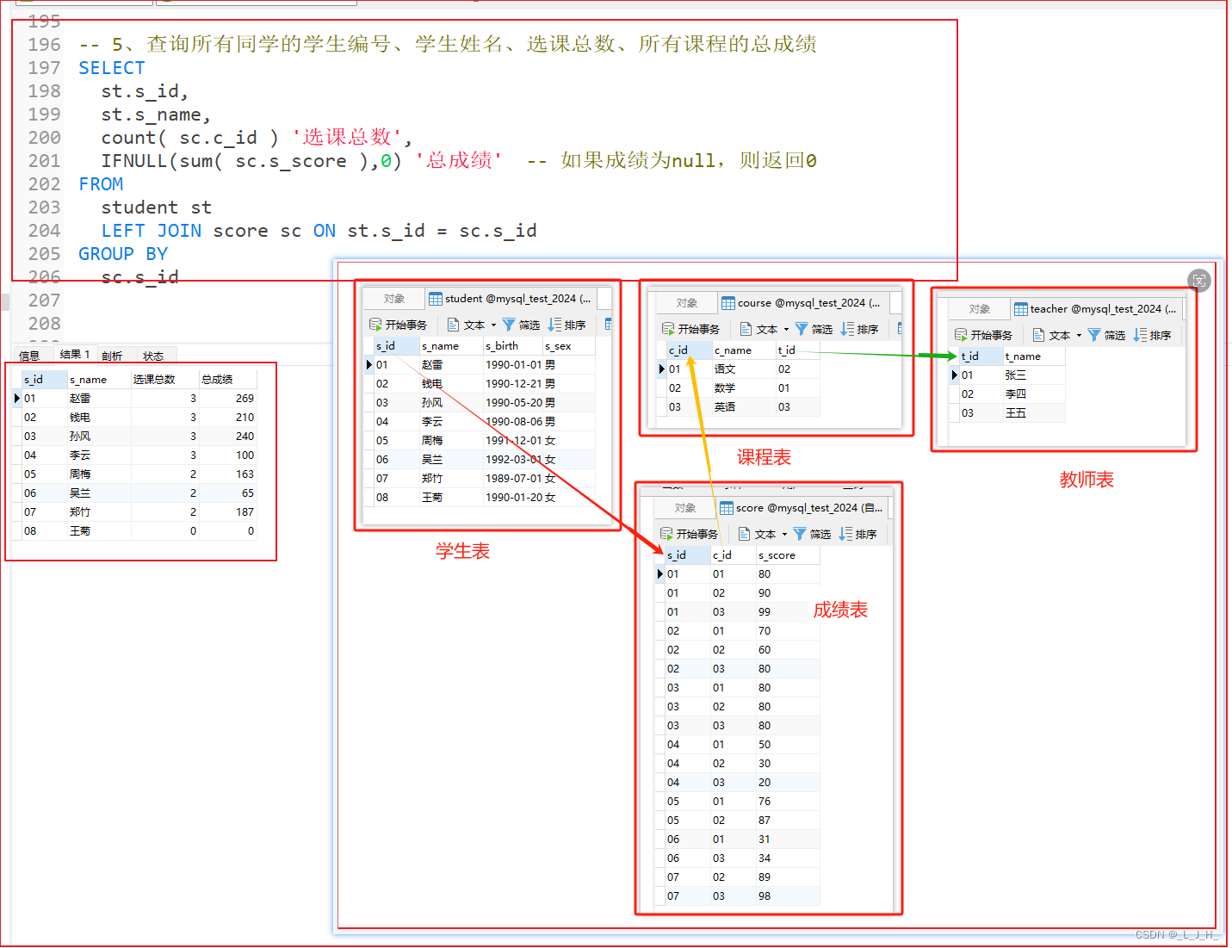Select score value 99 in score table

click(787, 612)
